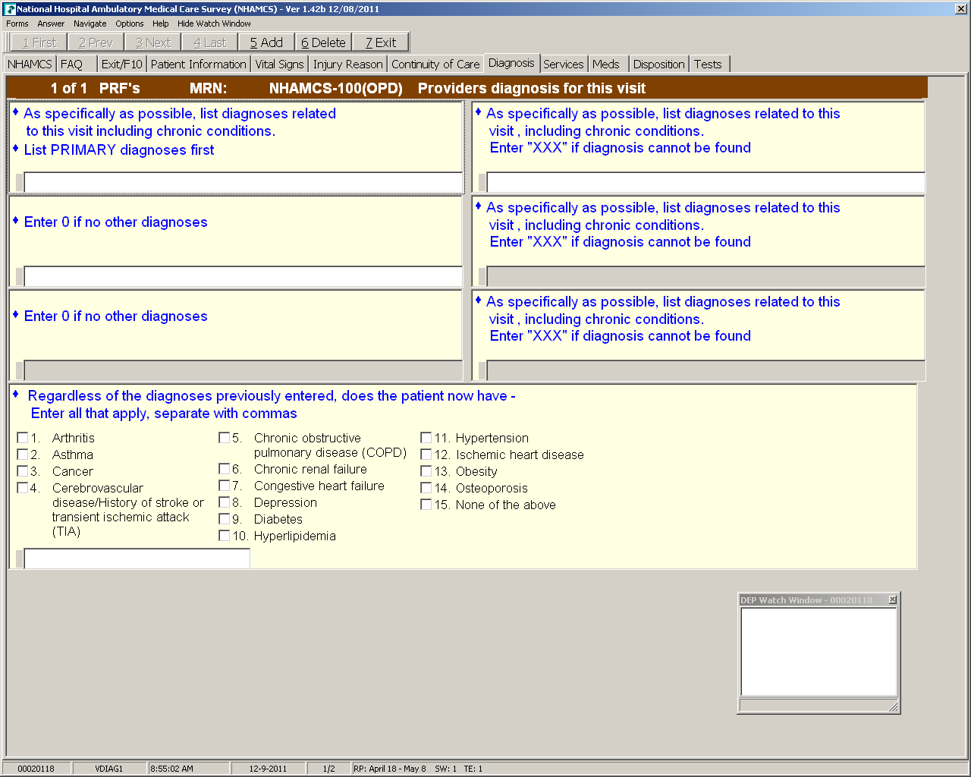Tick the Chronic renal failure checkbox
The width and height of the screenshot is (971, 777).
225,469
